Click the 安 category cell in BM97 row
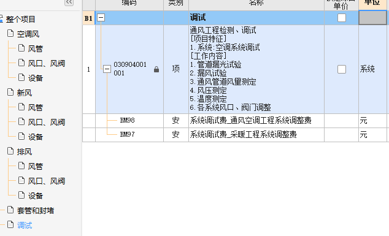 176,135
